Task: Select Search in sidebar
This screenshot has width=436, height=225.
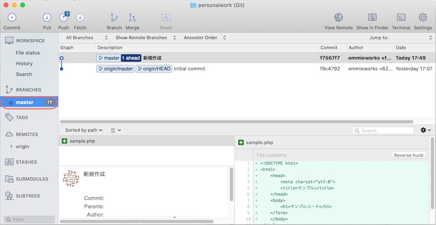Action: (24, 74)
